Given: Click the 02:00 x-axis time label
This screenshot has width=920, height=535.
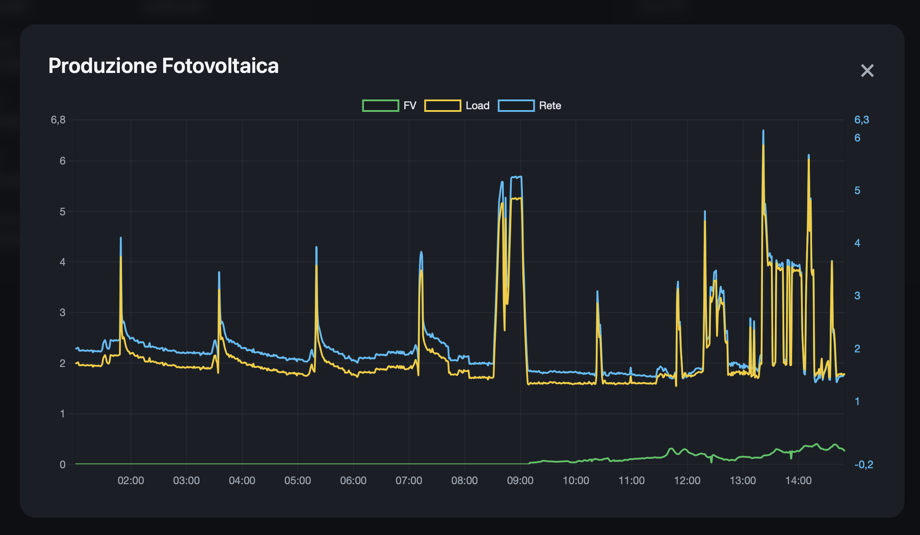Looking at the screenshot, I should point(130,481).
